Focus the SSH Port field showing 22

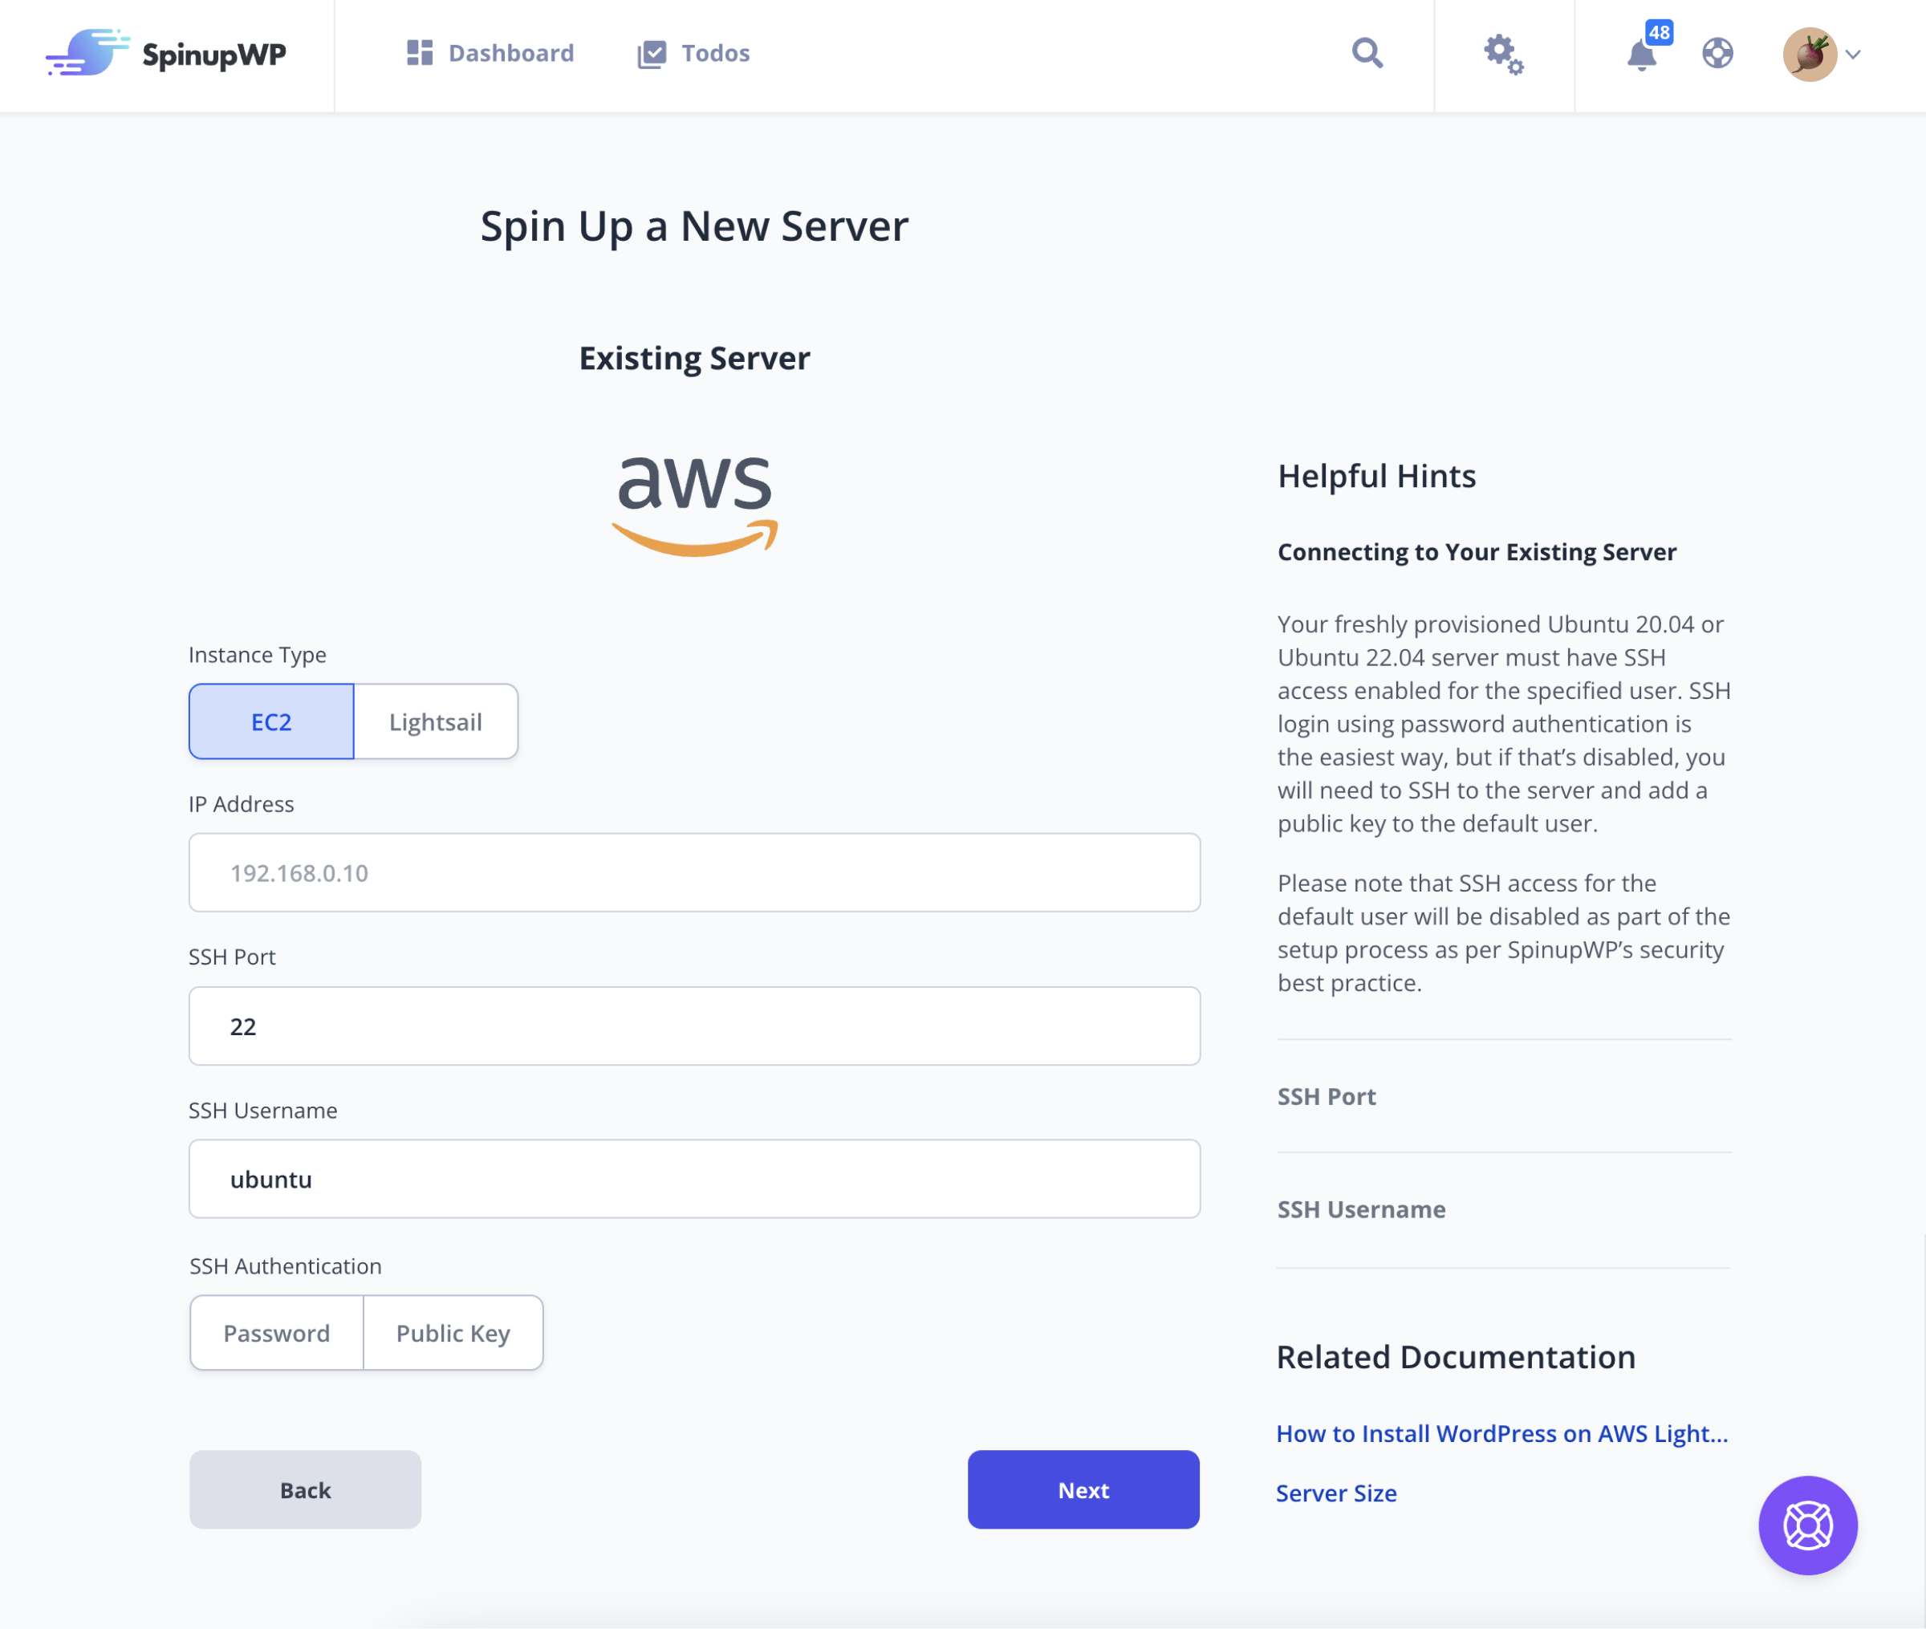[x=694, y=1026]
